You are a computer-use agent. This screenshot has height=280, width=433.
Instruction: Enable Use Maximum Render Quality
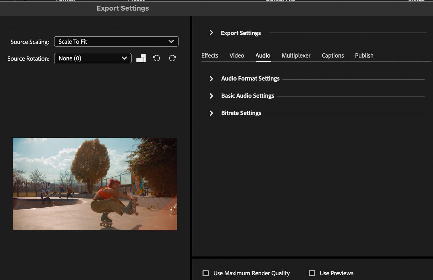click(x=206, y=273)
